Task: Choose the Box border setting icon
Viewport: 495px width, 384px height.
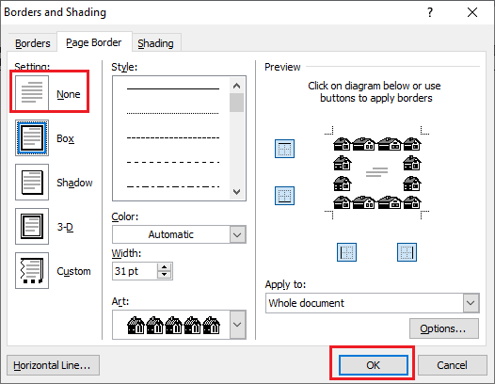Action: 32,137
